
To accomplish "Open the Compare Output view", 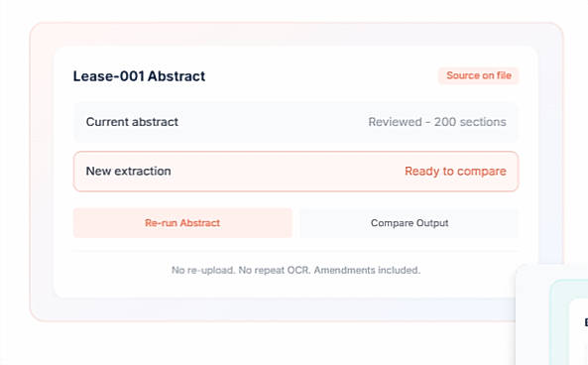I will point(410,223).
